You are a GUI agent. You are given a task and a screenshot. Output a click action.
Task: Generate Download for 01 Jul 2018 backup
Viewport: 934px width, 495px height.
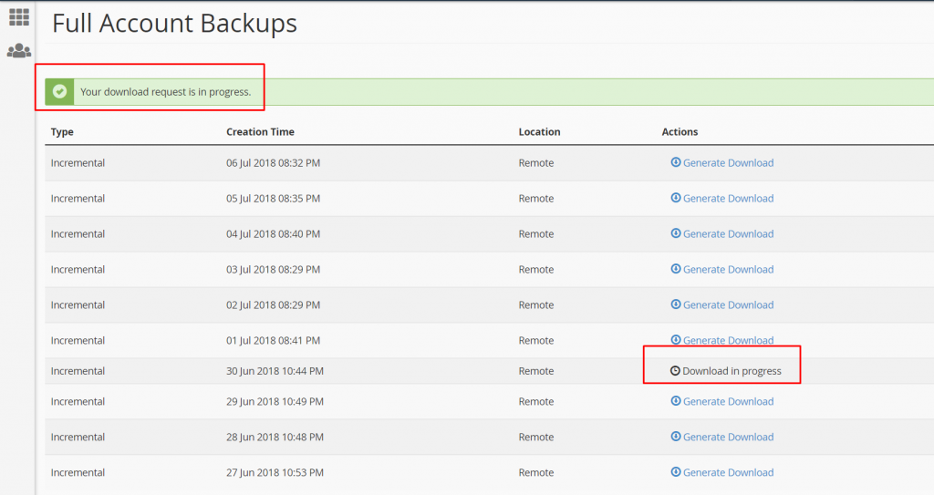[x=728, y=341]
